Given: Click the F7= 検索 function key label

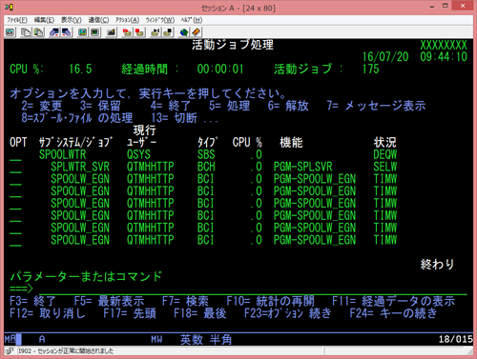Looking at the screenshot, I should point(185,301).
